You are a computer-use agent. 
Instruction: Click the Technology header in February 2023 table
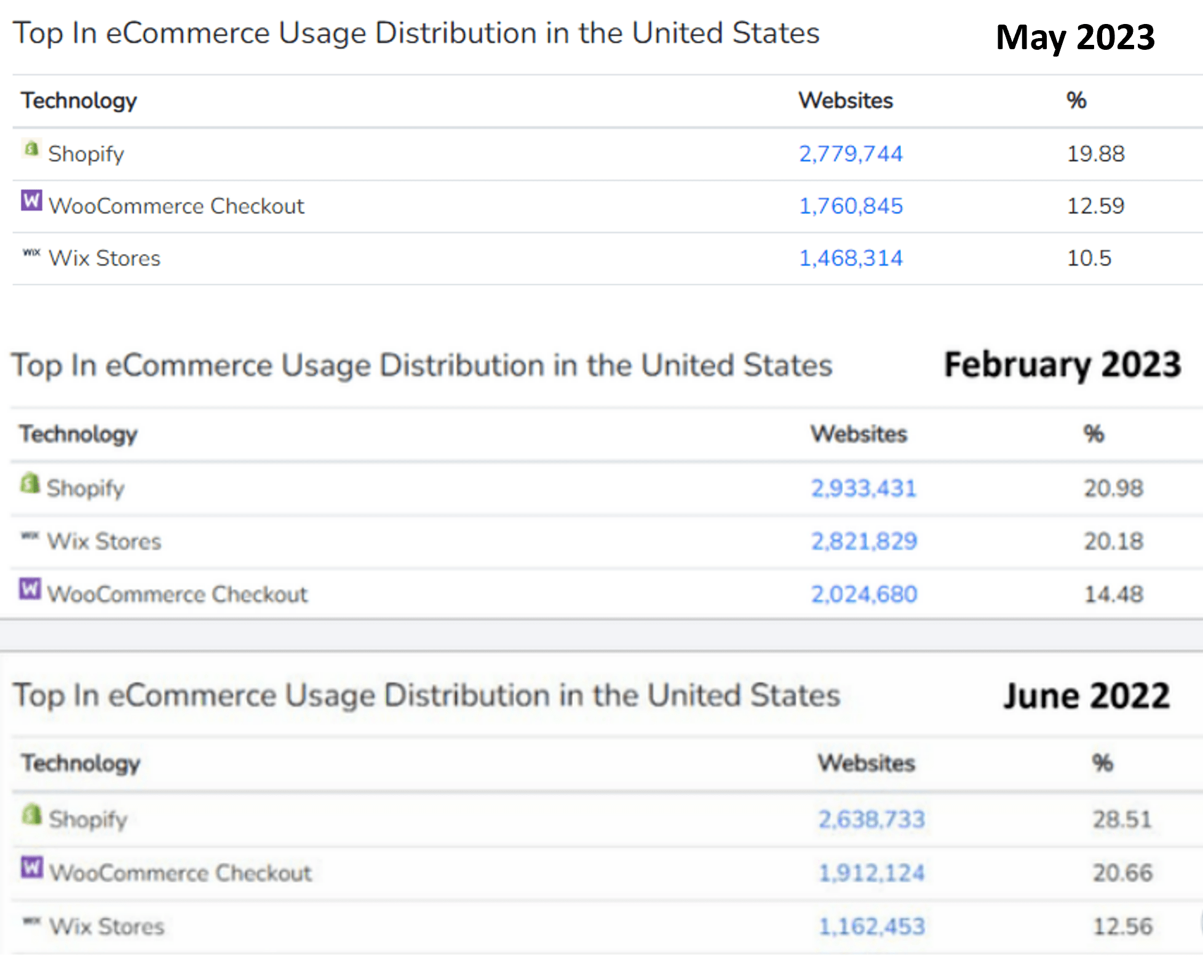tap(78, 435)
